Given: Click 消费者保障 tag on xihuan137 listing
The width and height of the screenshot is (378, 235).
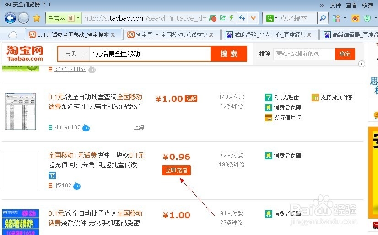Looking at the screenshot, I should tap(283, 107).
